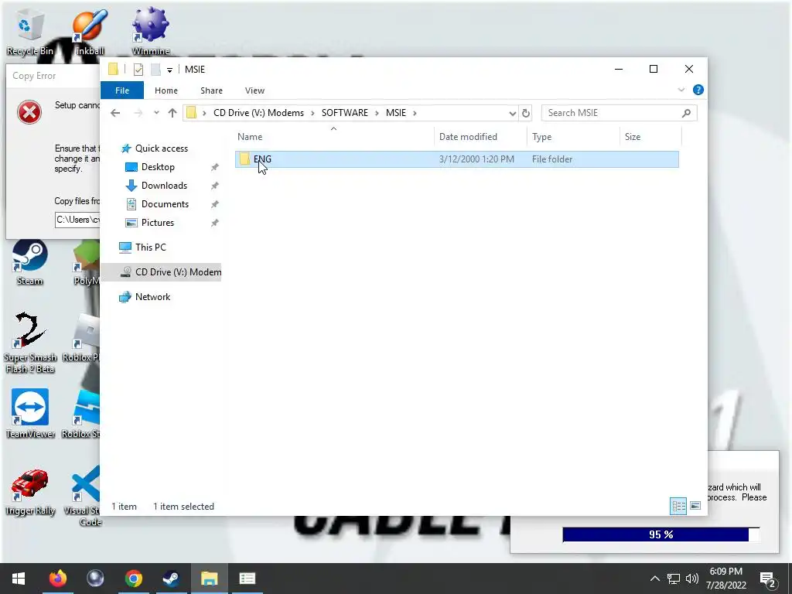
Task: Launch Super Smash Flash 2 Beta shortcut
Action: click(30, 343)
